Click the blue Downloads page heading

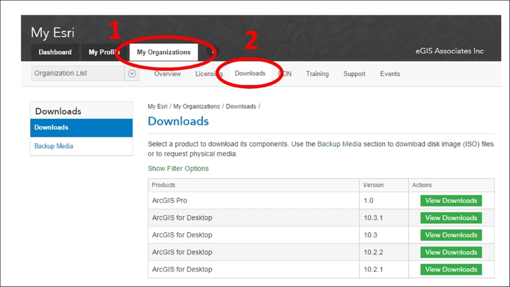point(178,121)
